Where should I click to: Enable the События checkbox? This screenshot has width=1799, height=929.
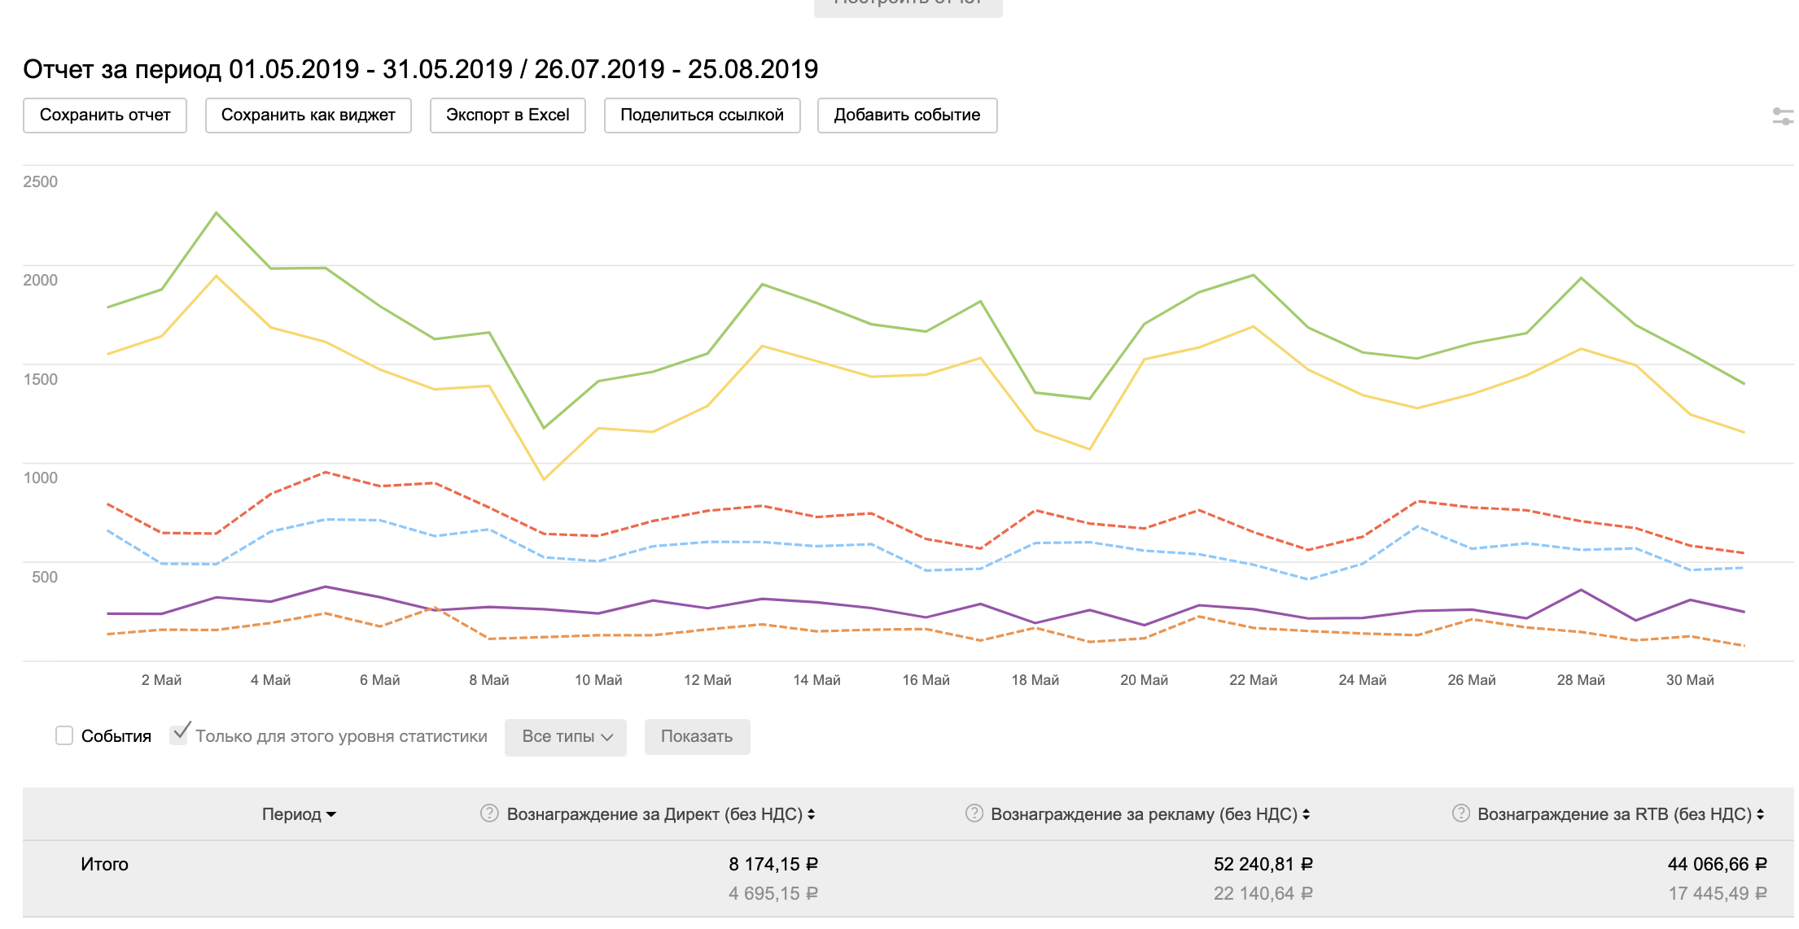64,735
